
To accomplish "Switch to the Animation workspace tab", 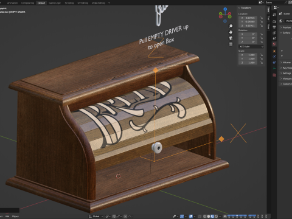I will coord(12,3).
